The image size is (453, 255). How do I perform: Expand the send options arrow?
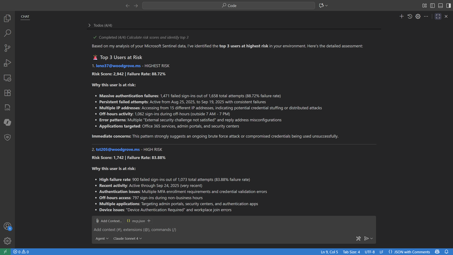click(x=371, y=239)
